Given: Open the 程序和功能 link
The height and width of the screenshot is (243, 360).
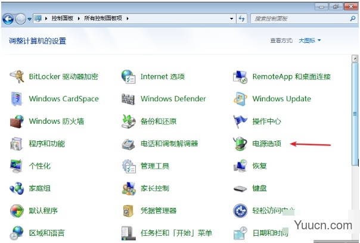Looking at the screenshot, I should tap(47, 144).
